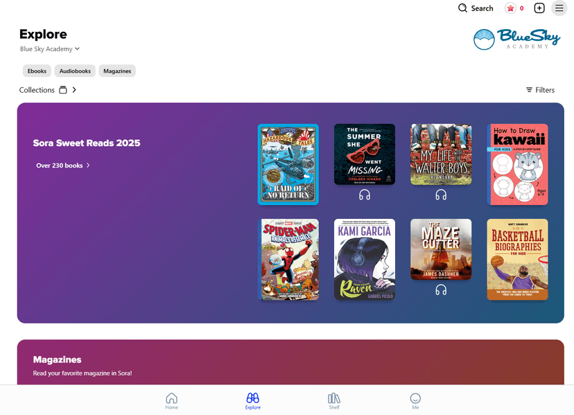Click the red star notifications icon
This screenshot has height=415, width=574.
point(511,8)
